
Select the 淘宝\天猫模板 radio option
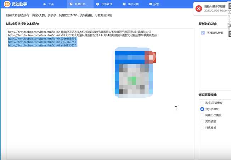click(202, 103)
